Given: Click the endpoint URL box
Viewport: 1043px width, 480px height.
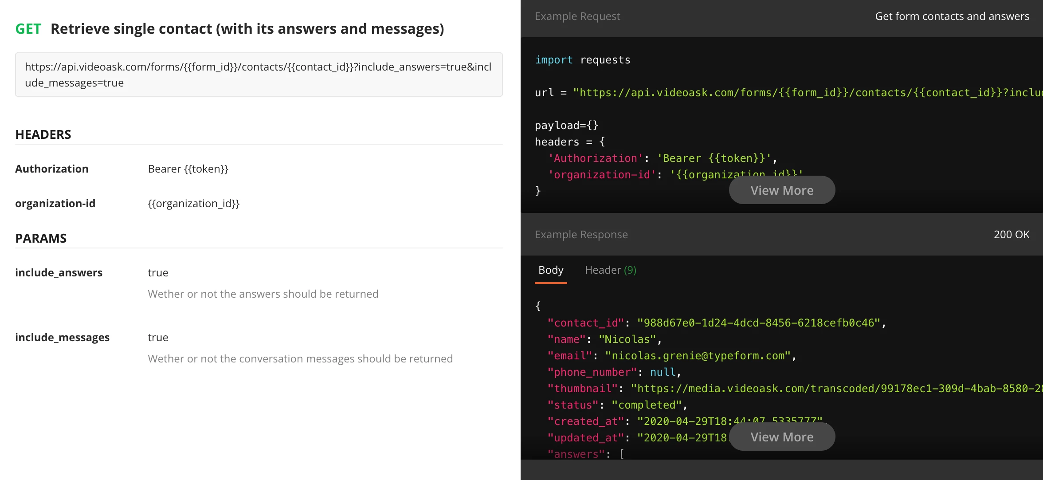Looking at the screenshot, I should point(259,75).
